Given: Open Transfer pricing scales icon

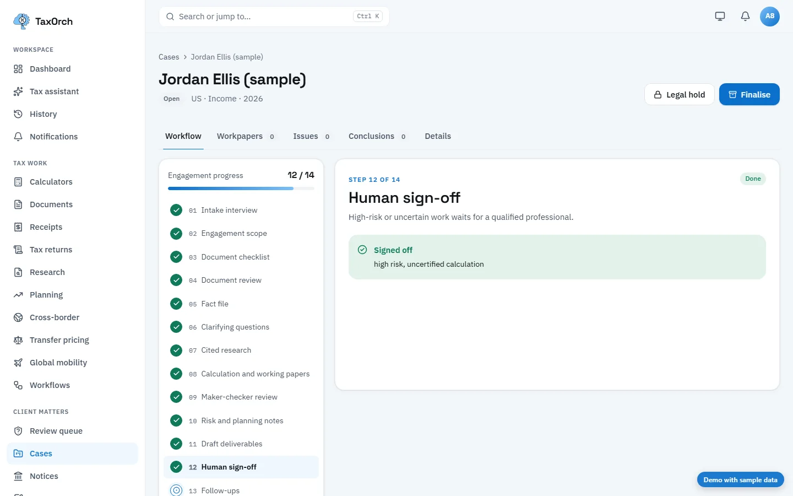Looking at the screenshot, I should pos(18,340).
